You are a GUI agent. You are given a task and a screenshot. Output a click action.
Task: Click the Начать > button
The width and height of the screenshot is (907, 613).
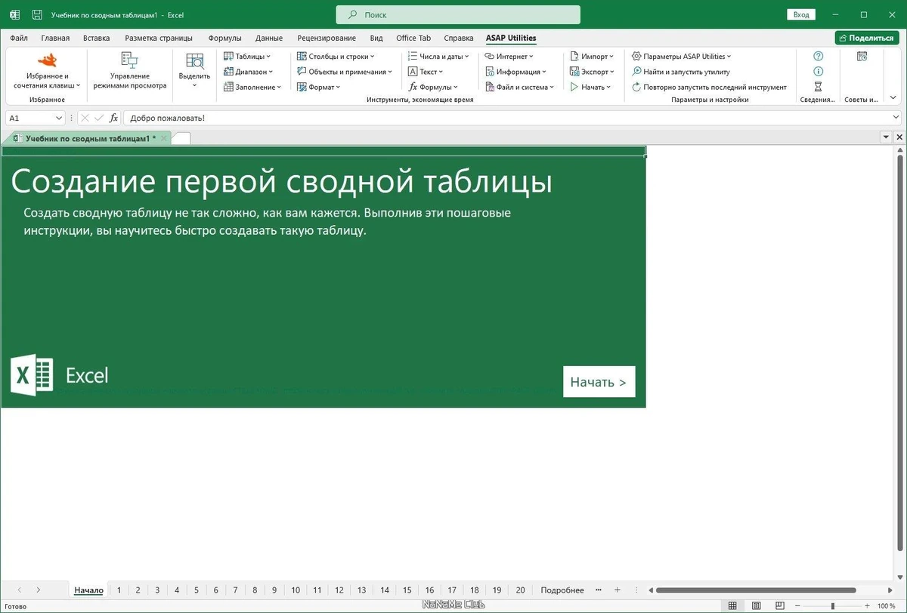pos(599,382)
